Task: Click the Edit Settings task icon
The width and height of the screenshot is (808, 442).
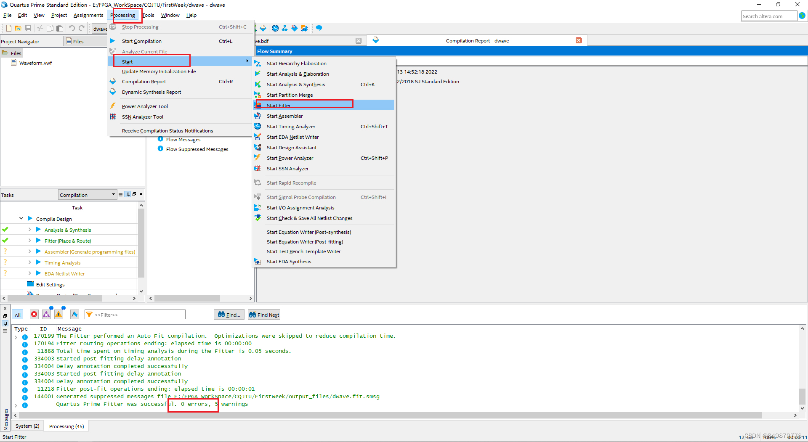Action: tap(30, 284)
